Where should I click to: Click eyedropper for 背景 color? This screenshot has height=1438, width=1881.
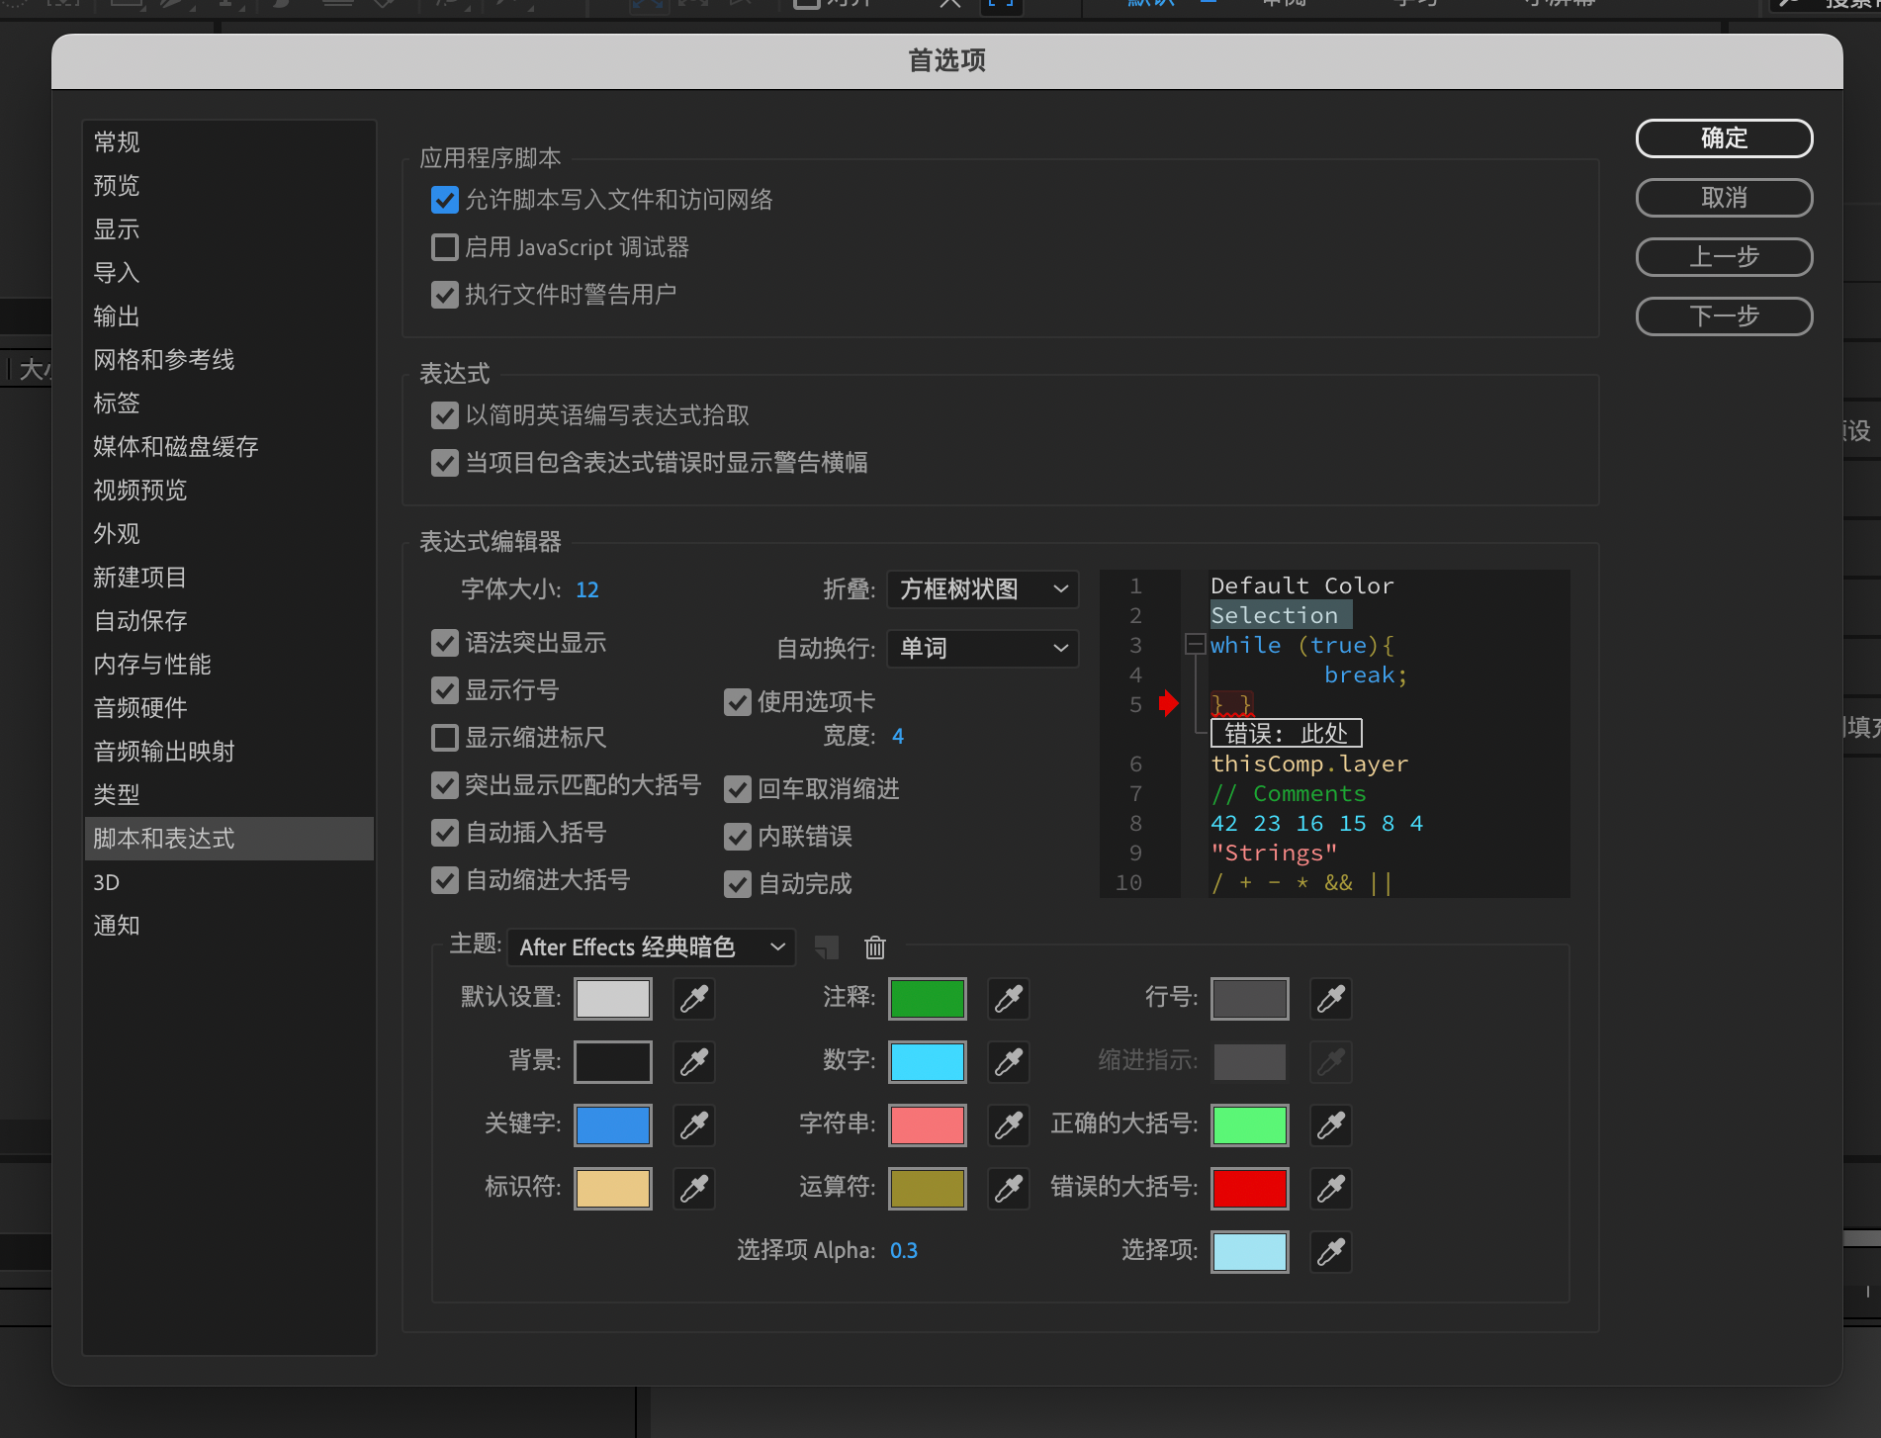click(x=694, y=1062)
